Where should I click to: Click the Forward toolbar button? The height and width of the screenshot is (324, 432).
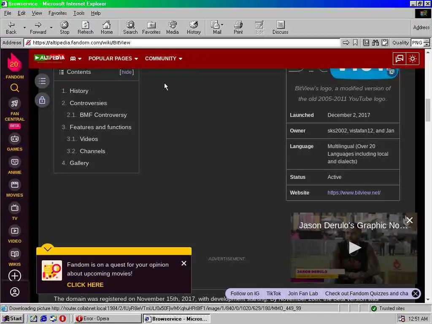point(38,27)
